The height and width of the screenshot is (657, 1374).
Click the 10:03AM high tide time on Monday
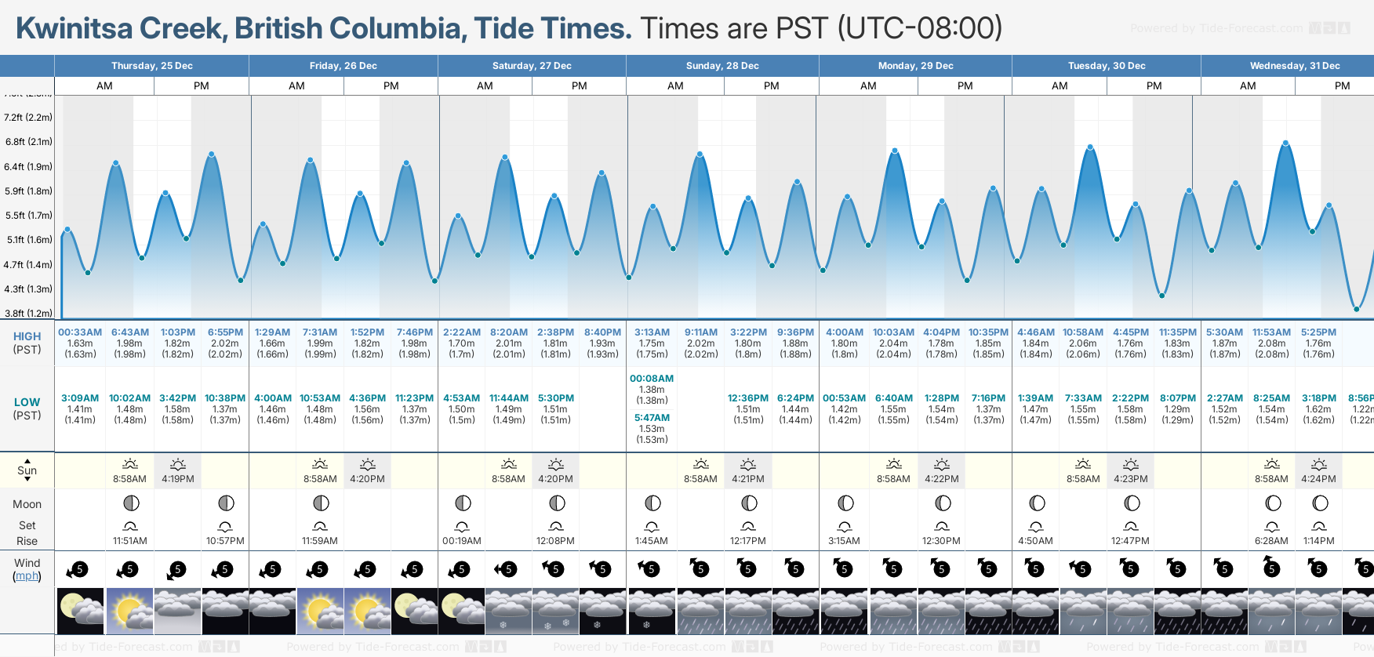[893, 332]
